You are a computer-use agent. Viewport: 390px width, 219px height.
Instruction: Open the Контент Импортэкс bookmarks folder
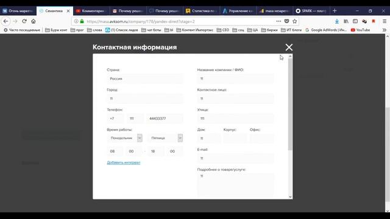click(x=195, y=30)
